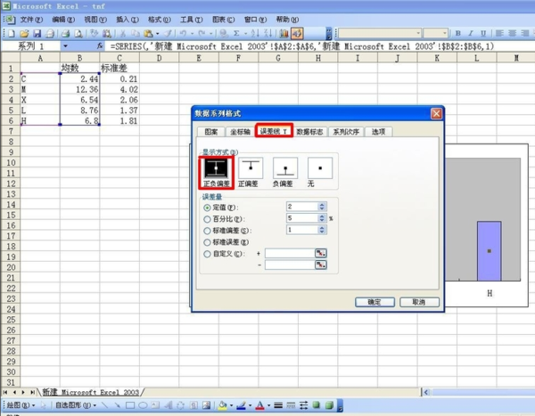Image resolution: width=535 pixels, height=416 pixels.
Task: Click the 3-D Style icon
Action: coord(329,405)
